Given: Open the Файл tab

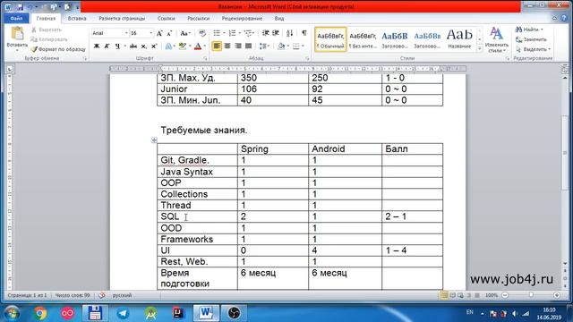Looking at the screenshot, I should pos(16,18).
